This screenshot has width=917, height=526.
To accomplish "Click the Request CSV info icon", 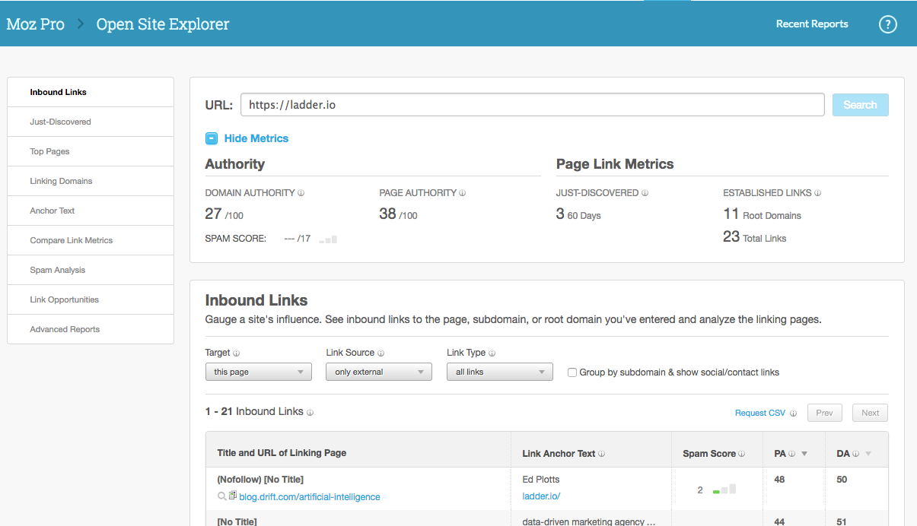I will tap(793, 414).
